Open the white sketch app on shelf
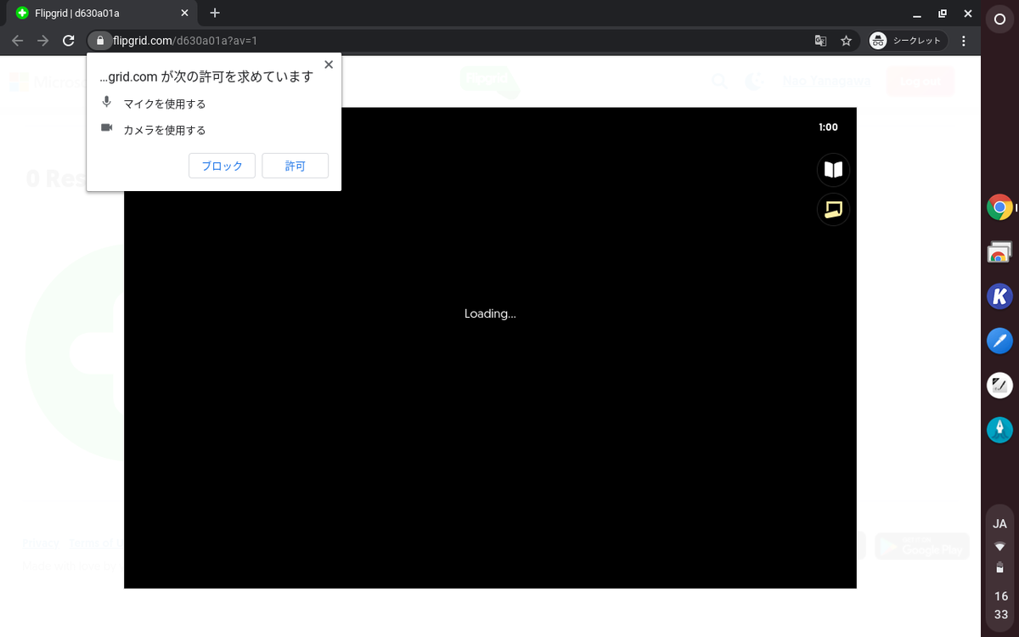This screenshot has height=637, width=1019. click(x=999, y=386)
